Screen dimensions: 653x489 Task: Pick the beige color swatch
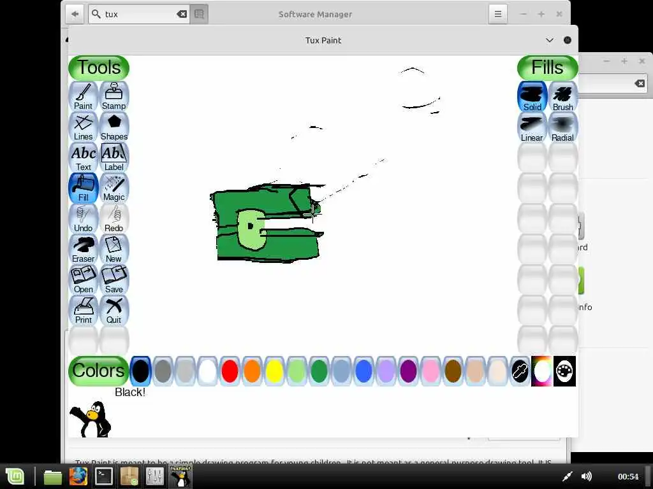coord(497,371)
